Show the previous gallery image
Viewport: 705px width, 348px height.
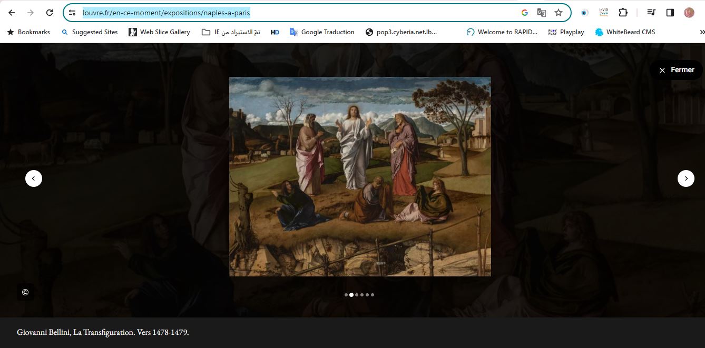[x=34, y=178]
